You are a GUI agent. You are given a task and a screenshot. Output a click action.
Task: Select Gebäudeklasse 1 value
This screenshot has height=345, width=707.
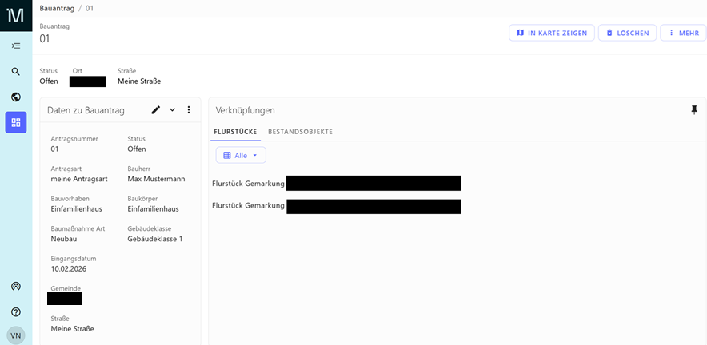coord(155,239)
